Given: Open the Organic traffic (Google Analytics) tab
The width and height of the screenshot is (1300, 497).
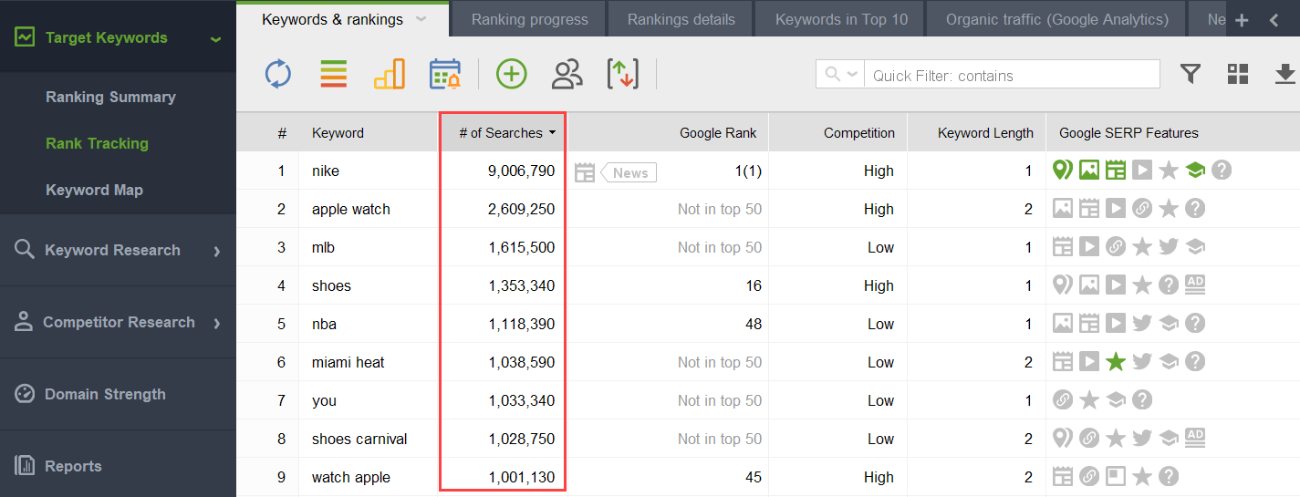Looking at the screenshot, I should pyautogui.click(x=1057, y=19).
